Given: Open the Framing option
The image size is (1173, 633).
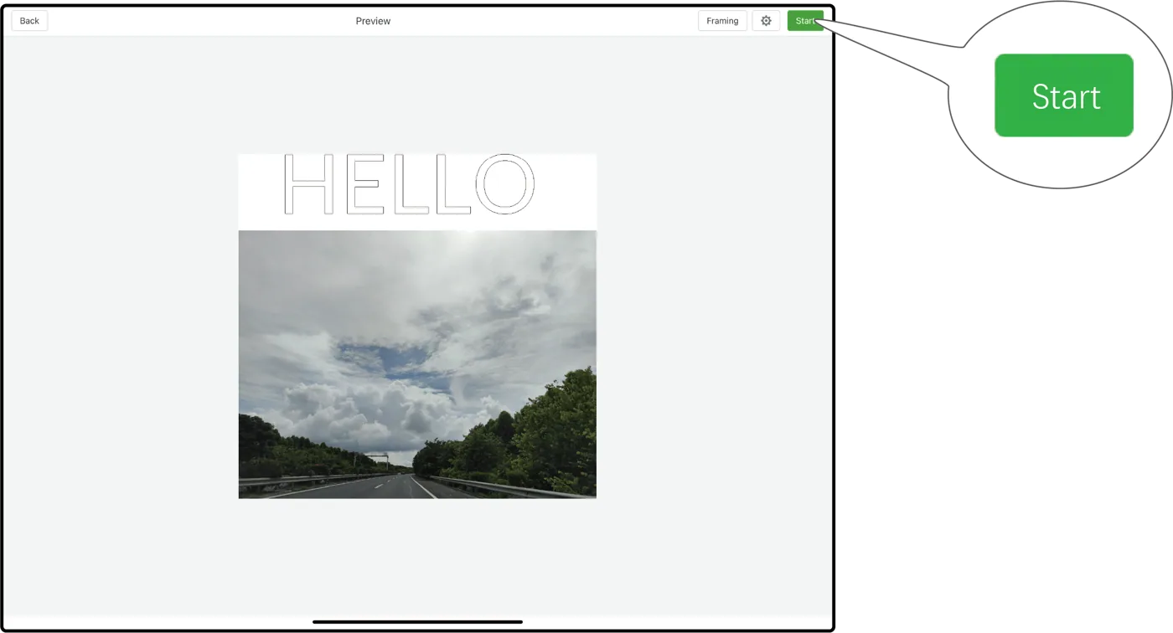Looking at the screenshot, I should click(x=722, y=21).
